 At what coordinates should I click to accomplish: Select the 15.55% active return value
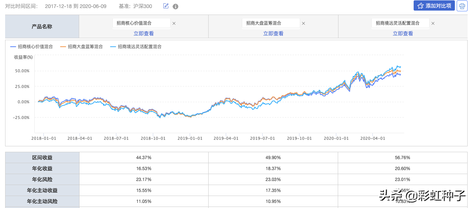click(x=144, y=190)
